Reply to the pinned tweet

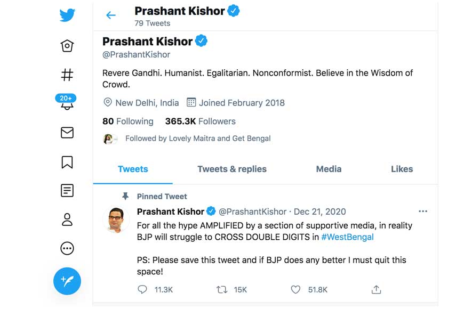pos(142,290)
